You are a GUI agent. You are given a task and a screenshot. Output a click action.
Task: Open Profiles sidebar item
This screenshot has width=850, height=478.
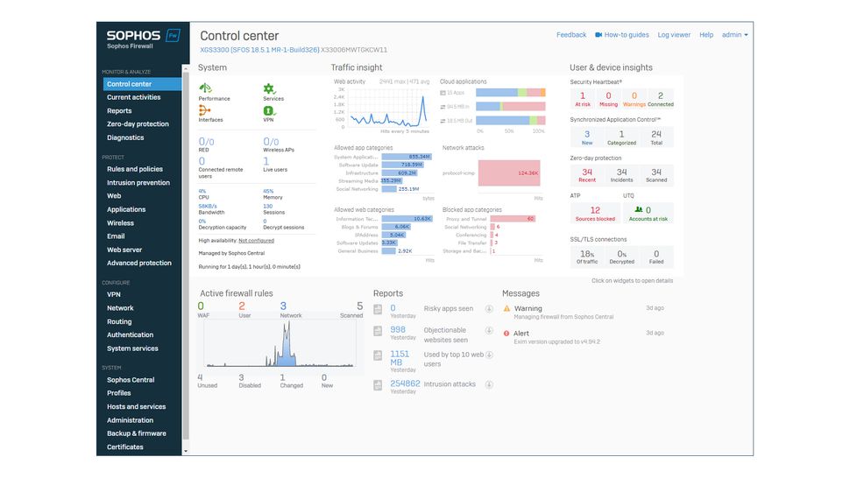coord(118,393)
